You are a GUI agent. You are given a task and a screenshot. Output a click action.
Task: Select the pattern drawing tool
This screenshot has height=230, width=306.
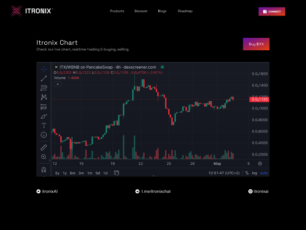44,97
